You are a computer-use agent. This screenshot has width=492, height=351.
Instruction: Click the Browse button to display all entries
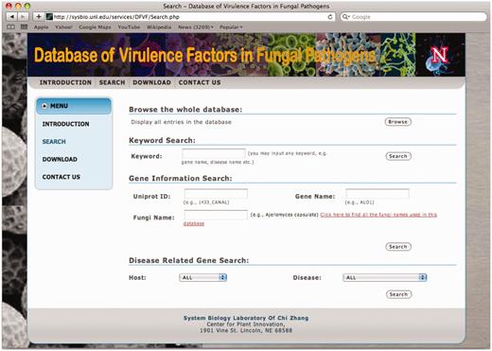398,122
